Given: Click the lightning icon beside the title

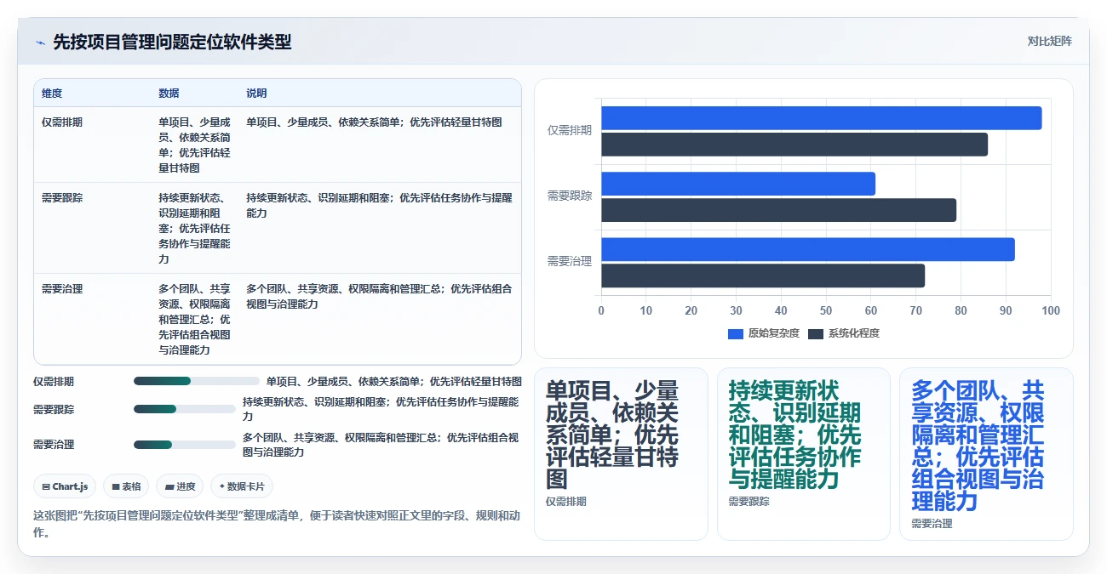Looking at the screenshot, I should [x=40, y=42].
